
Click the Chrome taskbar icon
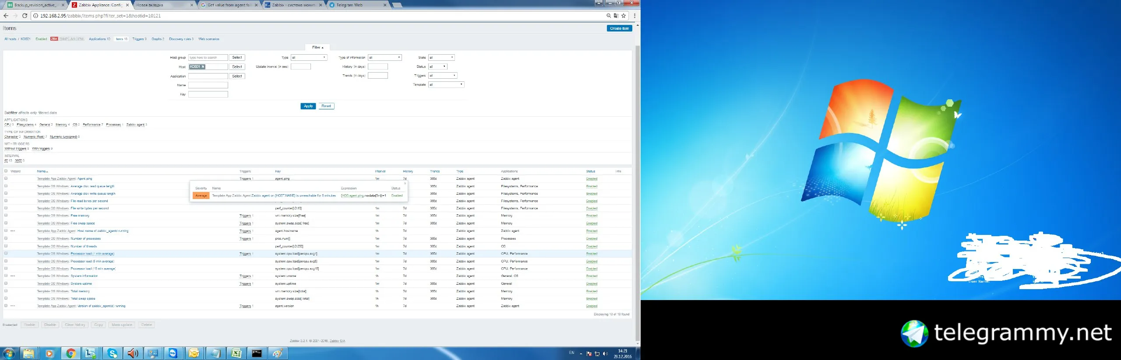click(71, 353)
